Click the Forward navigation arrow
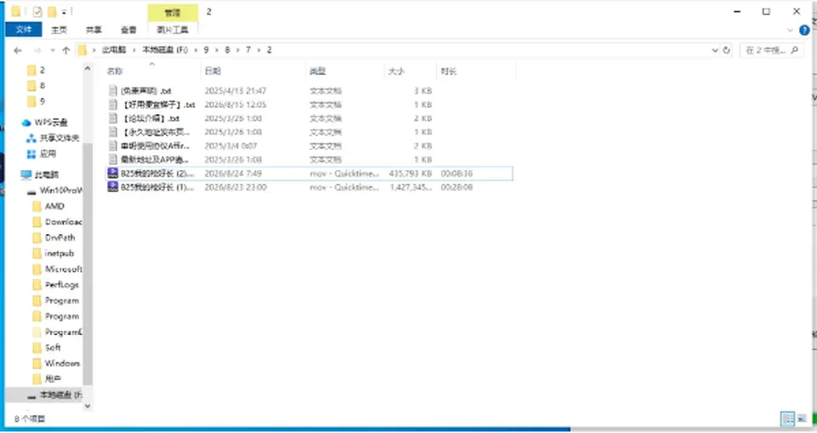 [37, 50]
